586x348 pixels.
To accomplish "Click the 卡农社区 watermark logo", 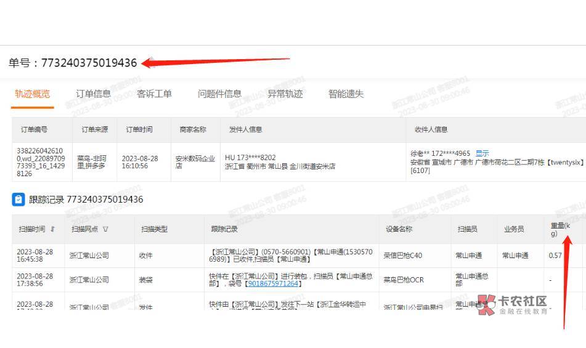I will coord(513,304).
